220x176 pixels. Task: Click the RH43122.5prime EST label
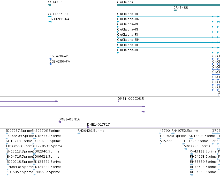point(203,151)
